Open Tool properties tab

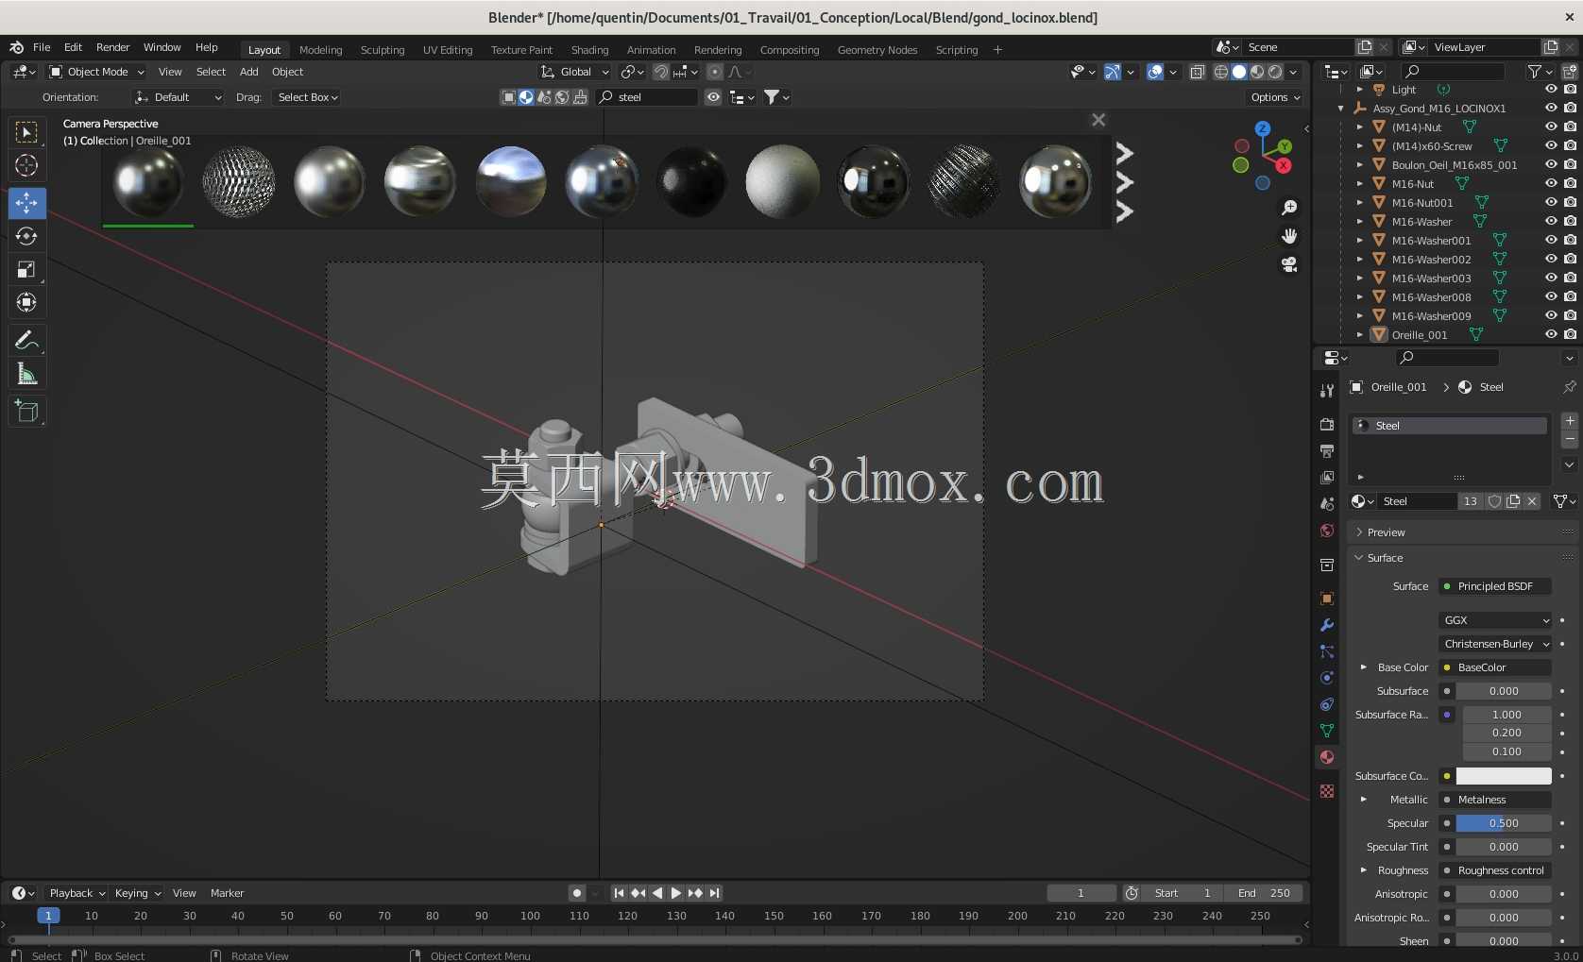click(1327, 391)
